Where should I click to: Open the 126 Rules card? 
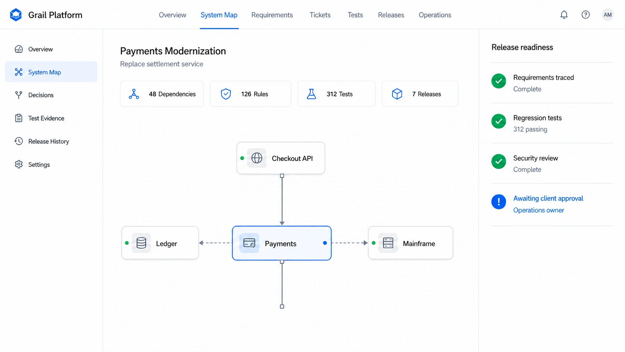250,94
